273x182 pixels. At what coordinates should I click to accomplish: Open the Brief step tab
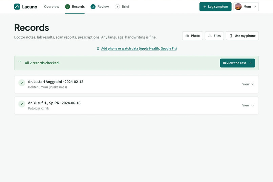(122, 7)
